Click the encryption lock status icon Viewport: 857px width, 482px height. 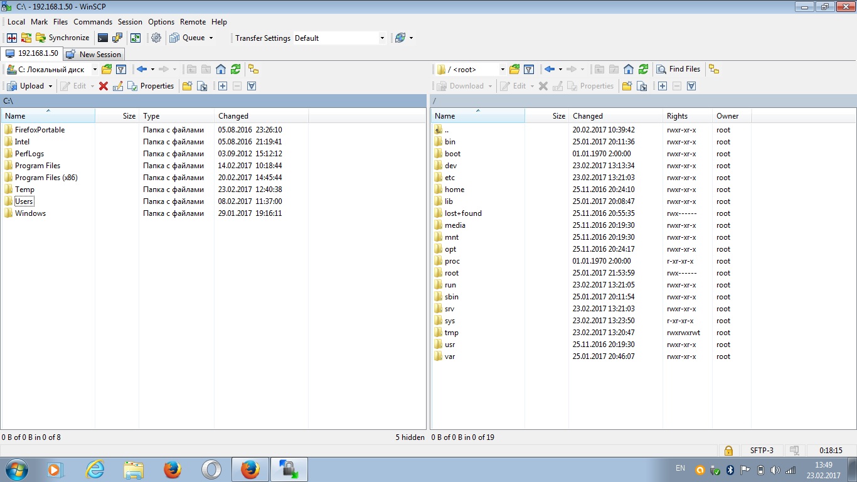coord(728,450)
